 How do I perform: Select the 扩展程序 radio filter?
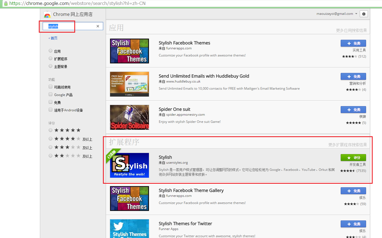point(50,58)
